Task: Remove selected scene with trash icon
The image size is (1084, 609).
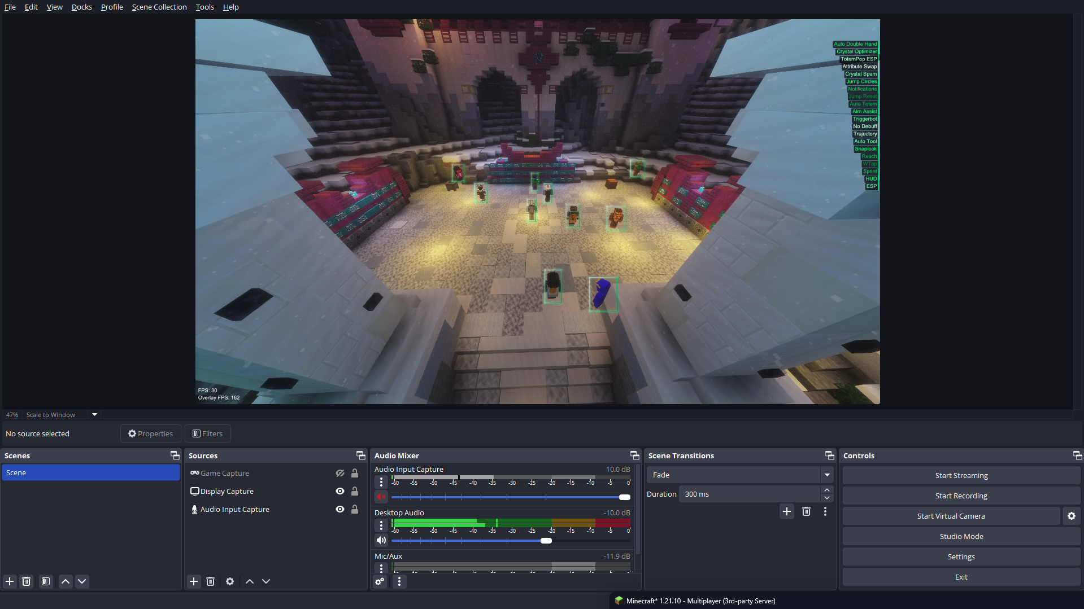Action: 27,581
